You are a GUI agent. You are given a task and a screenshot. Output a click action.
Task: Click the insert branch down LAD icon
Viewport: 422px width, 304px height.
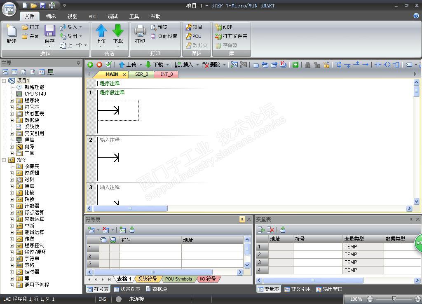(338, 65)
